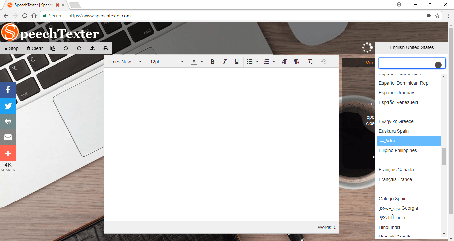This screenshot has width=454, height=241.
Task: Stop the speech recording
Action: point(12,48)
